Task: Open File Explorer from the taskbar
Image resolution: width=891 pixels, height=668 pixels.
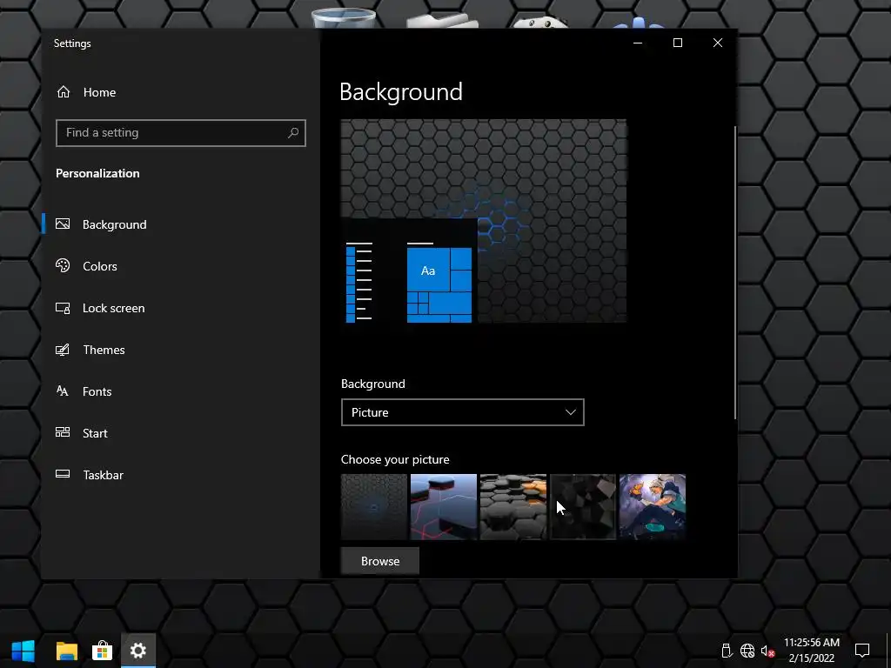Action: click(66, 651)
